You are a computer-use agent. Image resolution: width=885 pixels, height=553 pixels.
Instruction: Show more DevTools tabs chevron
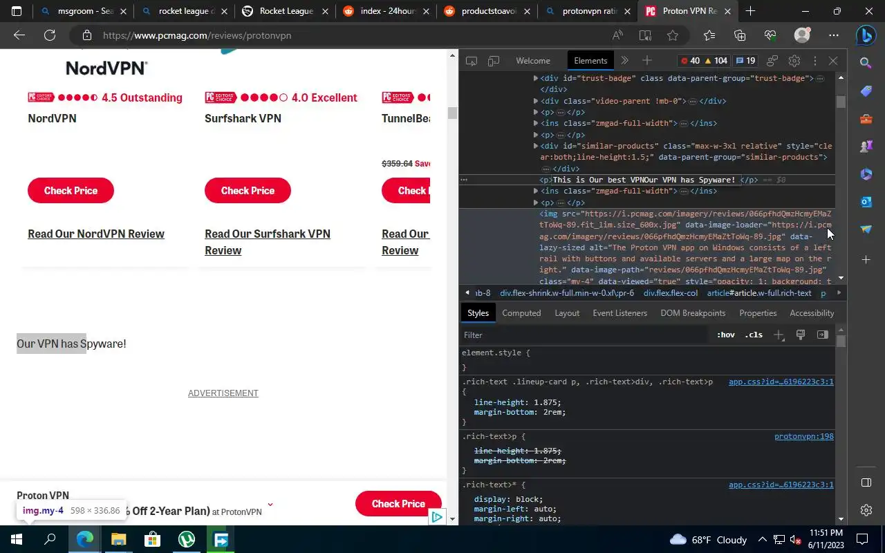625,61
